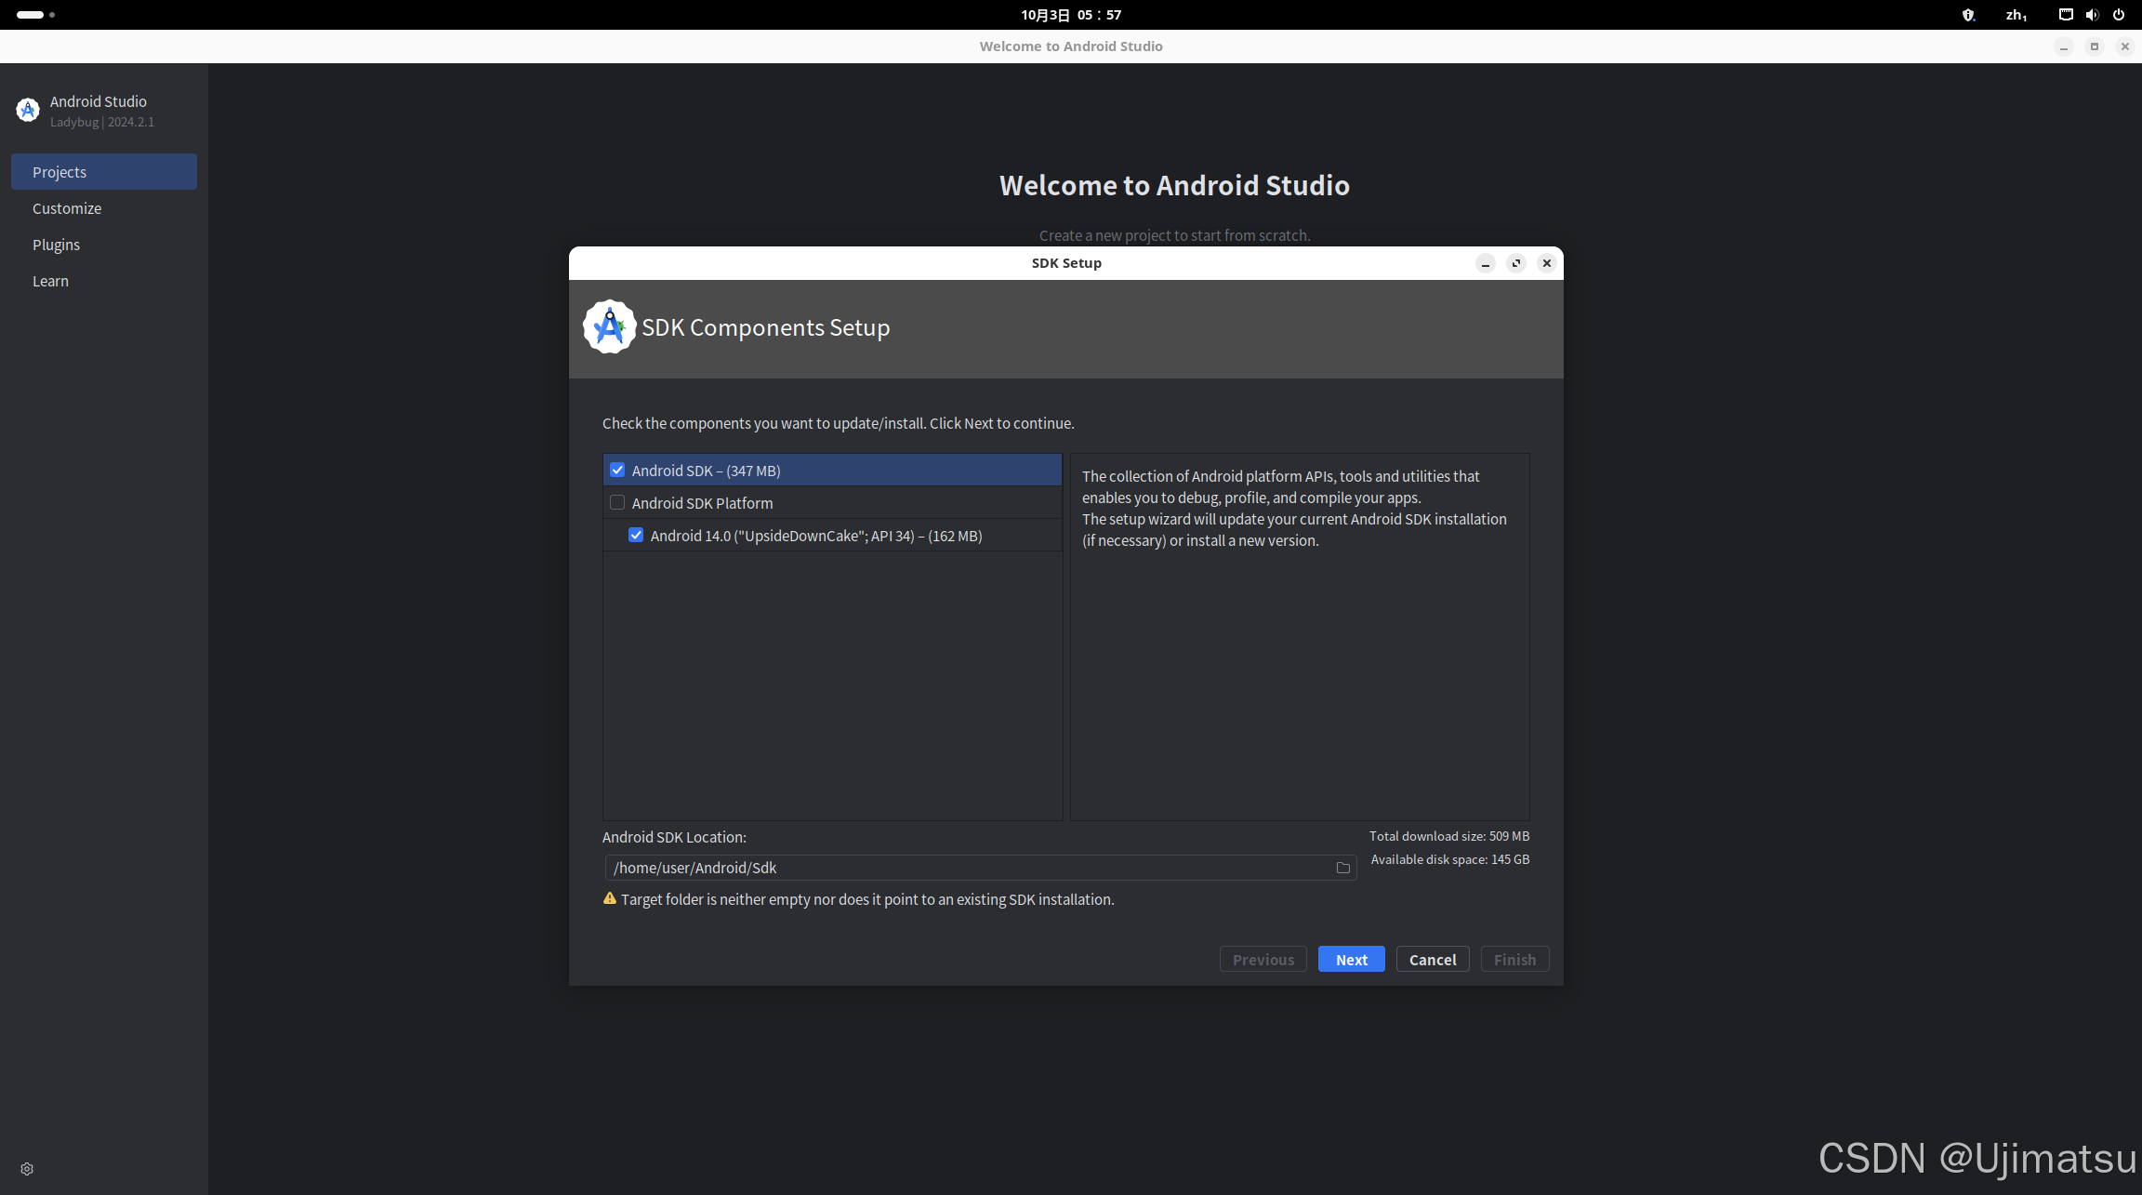Image resolution: width=2142 pixels, height=1195 pixels.
Task: Browse for the SDK location folder
Action: 1342,868
